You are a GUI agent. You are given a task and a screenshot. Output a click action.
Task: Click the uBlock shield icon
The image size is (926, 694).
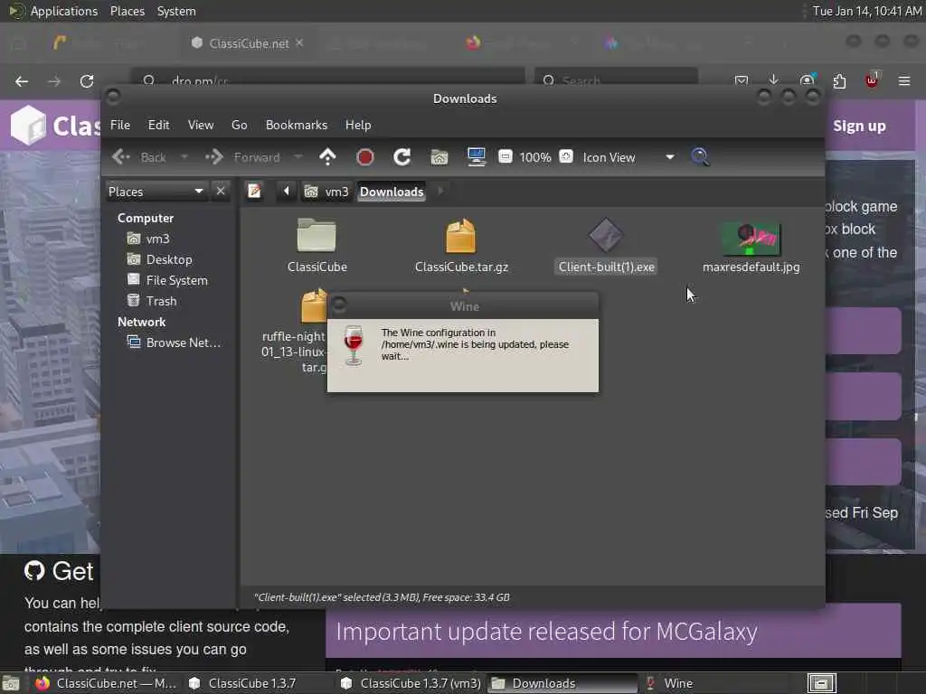872,80
